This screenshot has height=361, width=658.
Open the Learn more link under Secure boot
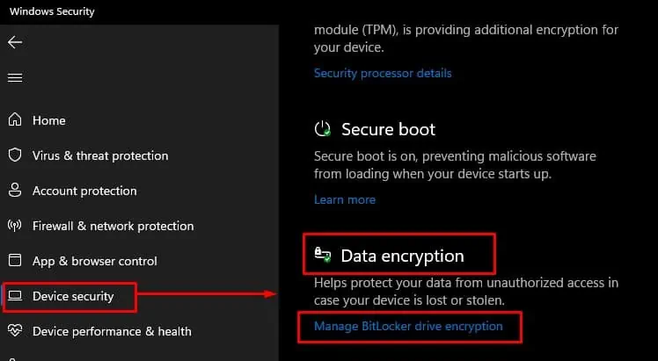pyautogui.click(x=345, y=199)
